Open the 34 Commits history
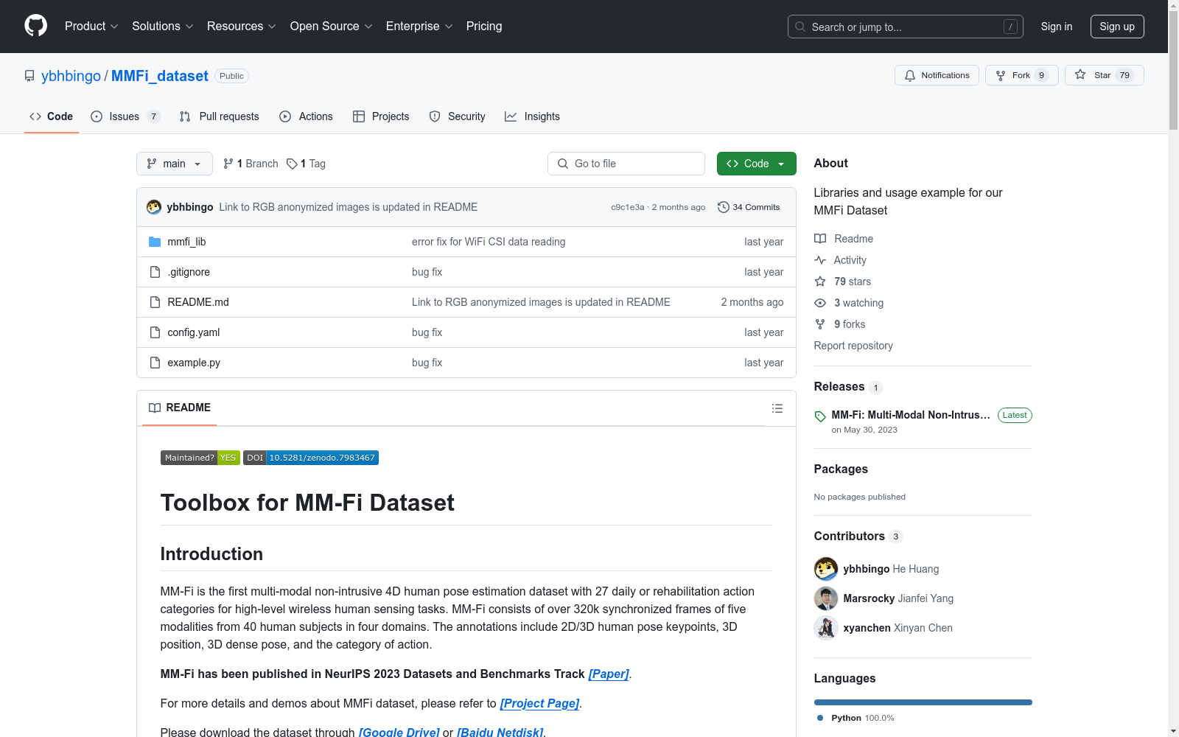This screenshot has height=737, width=1179. (749, 207)
